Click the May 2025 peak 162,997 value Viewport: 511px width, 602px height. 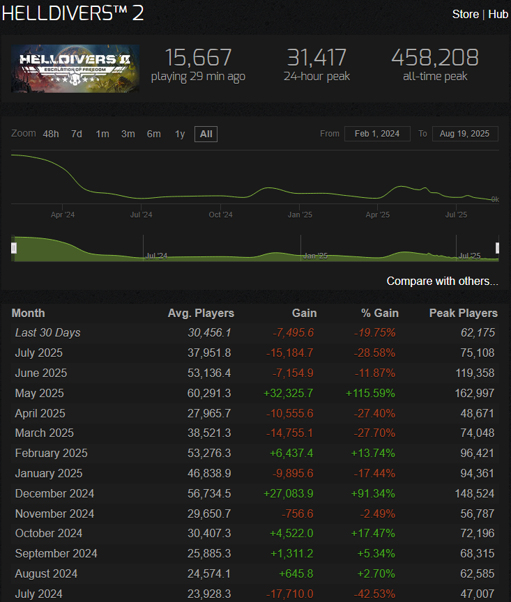point(475,393)
